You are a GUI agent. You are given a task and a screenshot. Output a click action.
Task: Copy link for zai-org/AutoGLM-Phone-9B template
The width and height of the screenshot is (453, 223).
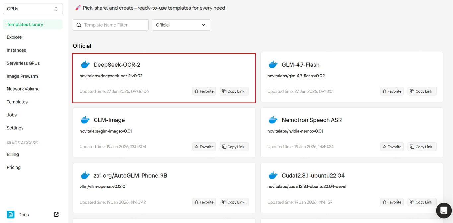tap(234, 202)
